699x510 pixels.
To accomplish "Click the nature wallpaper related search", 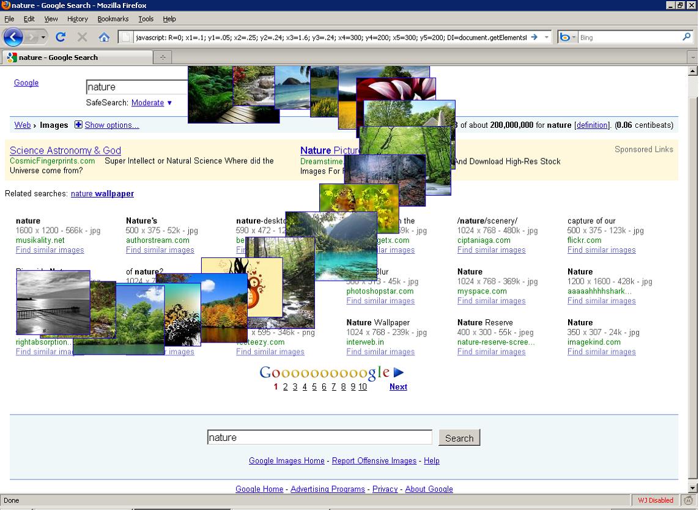I will pyautogui.click(x=102, y=193).
